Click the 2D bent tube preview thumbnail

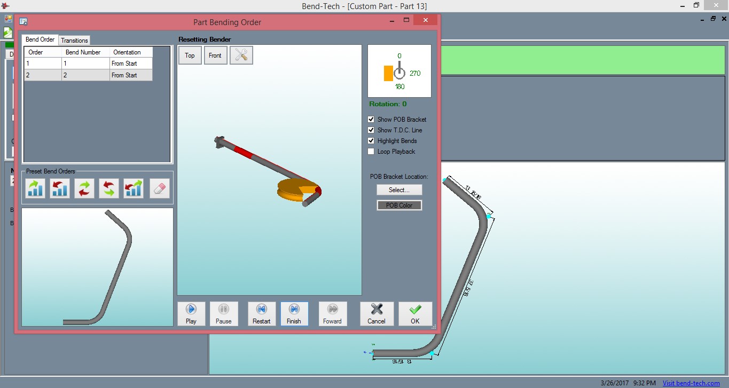(97, 267)
